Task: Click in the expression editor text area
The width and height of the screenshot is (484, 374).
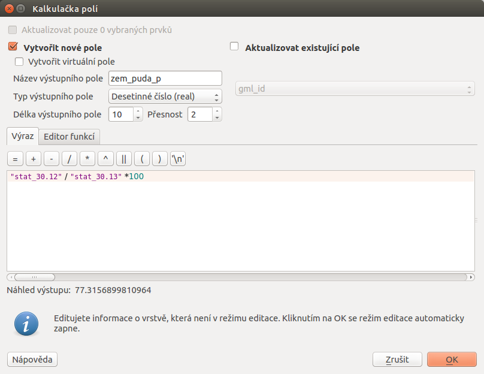Action: tap(241, 221)
